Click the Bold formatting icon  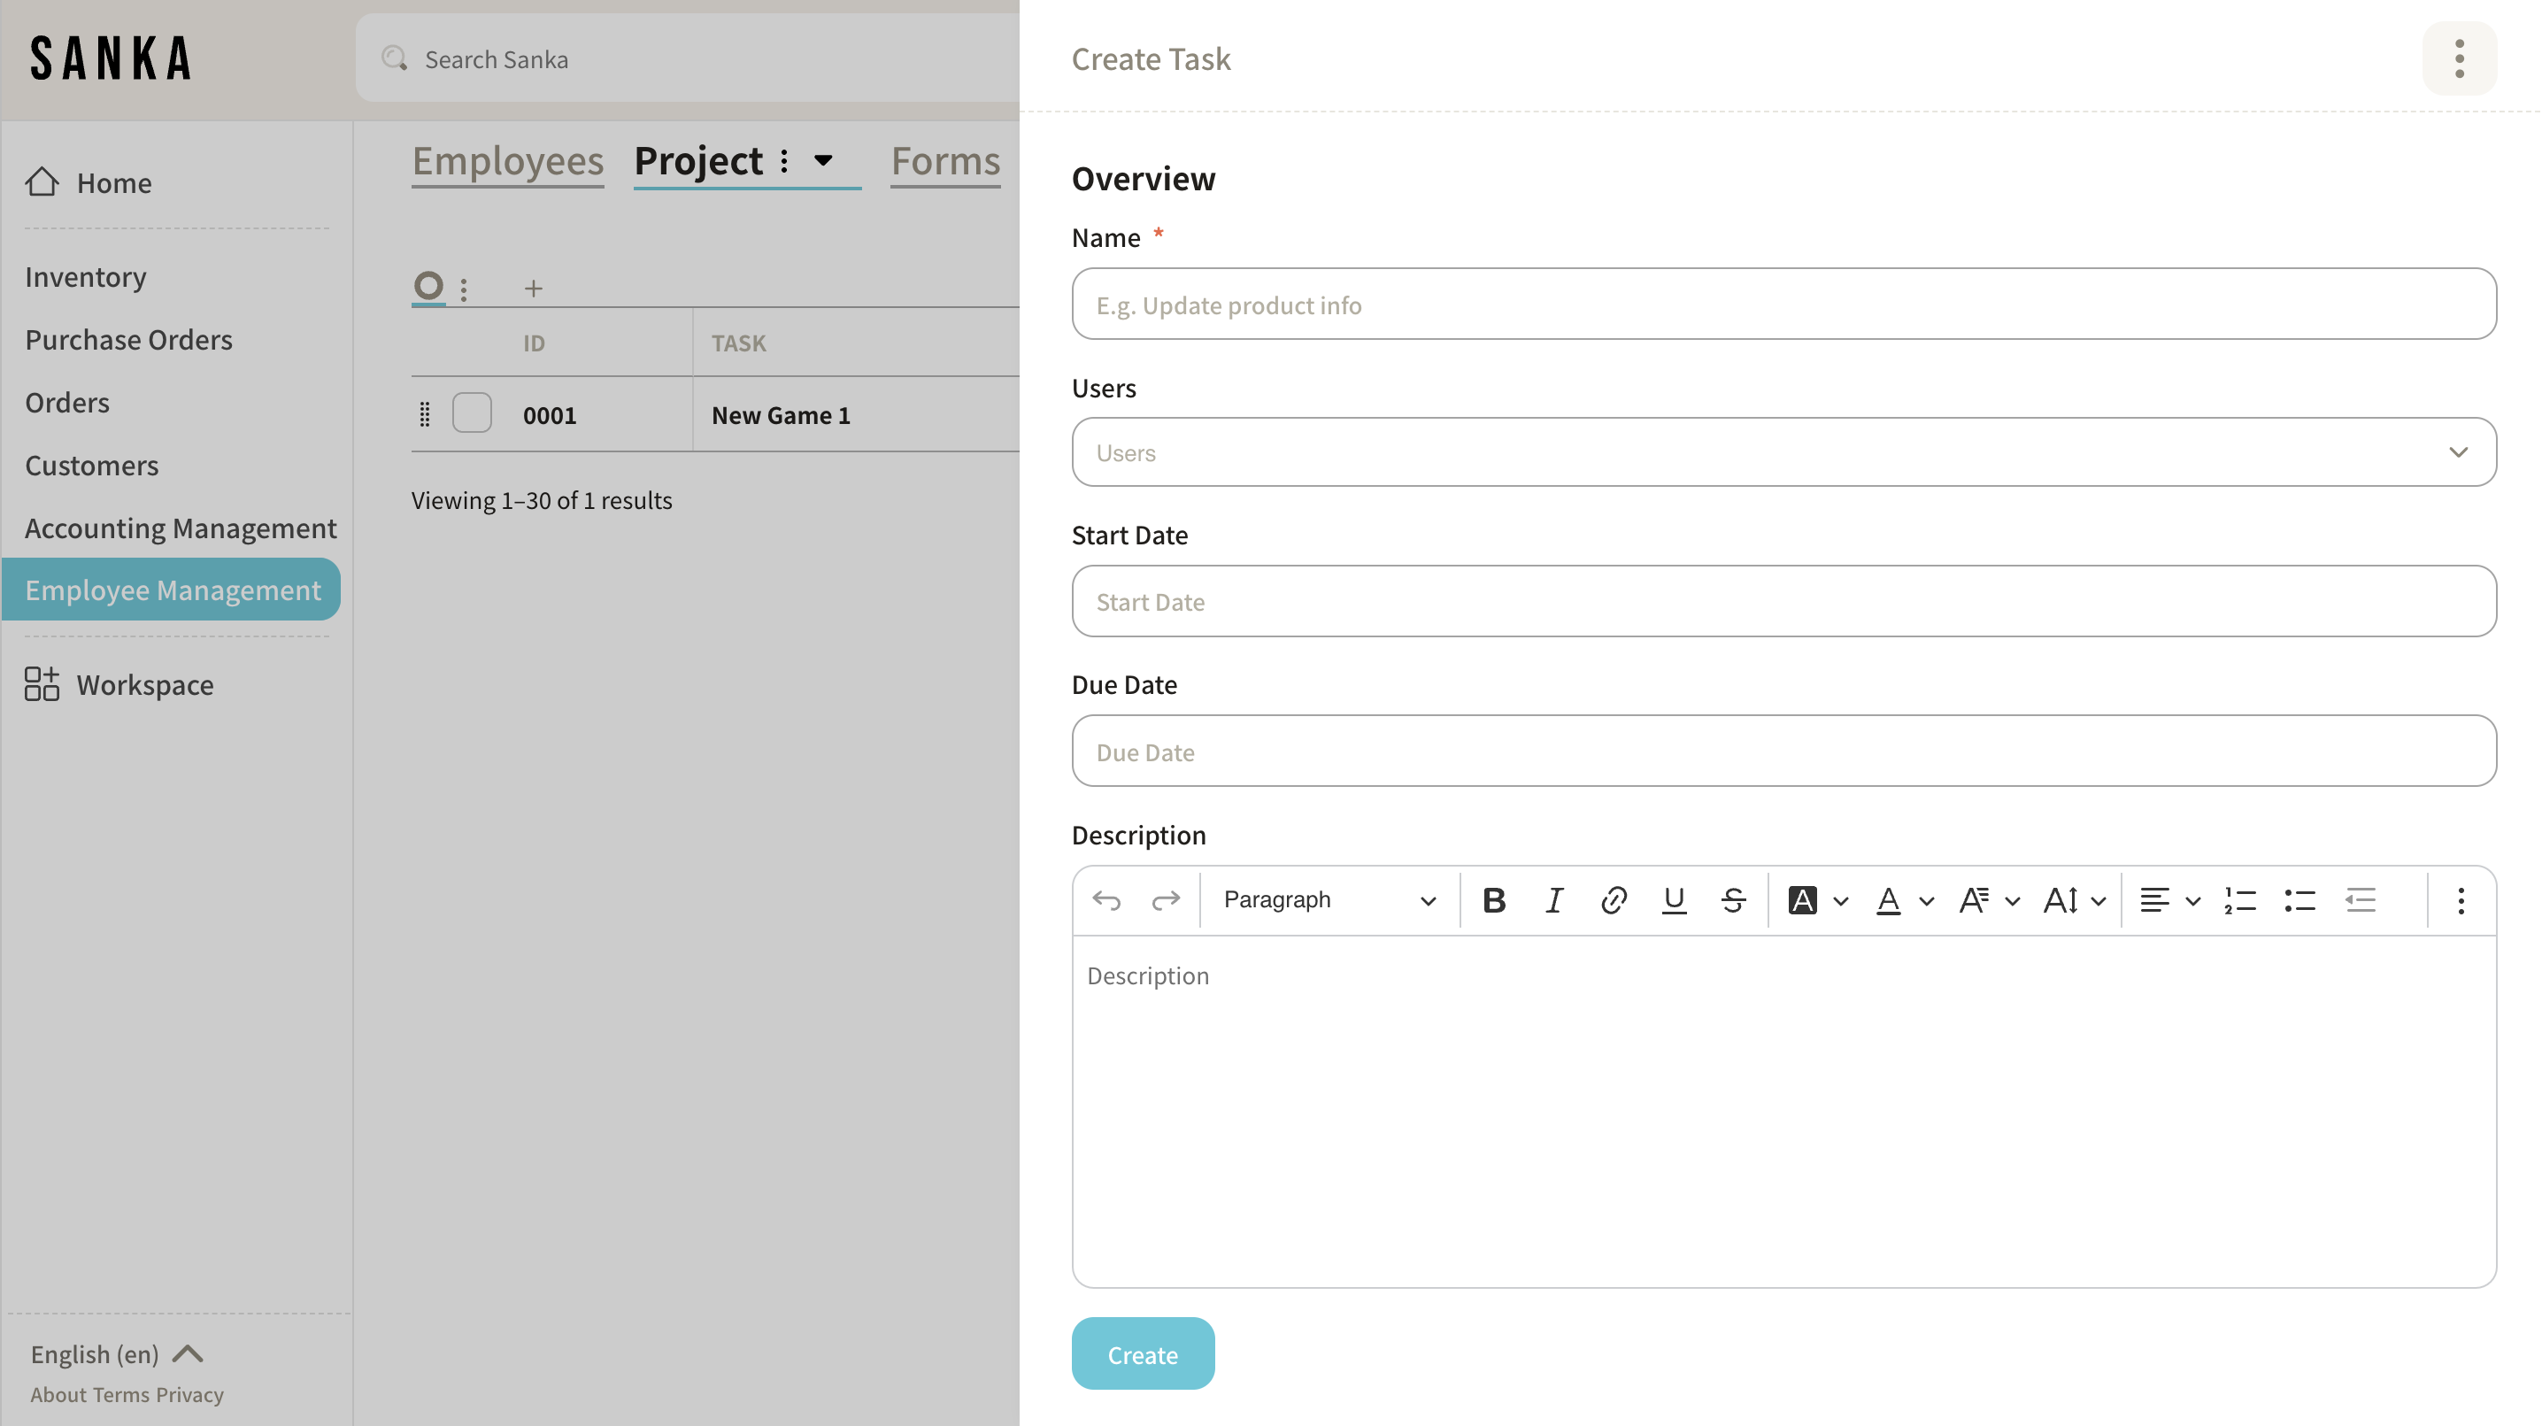(1494, 900)
